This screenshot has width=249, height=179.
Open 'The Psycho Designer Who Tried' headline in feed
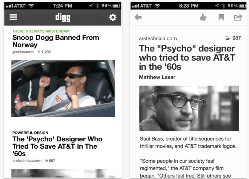57,146
